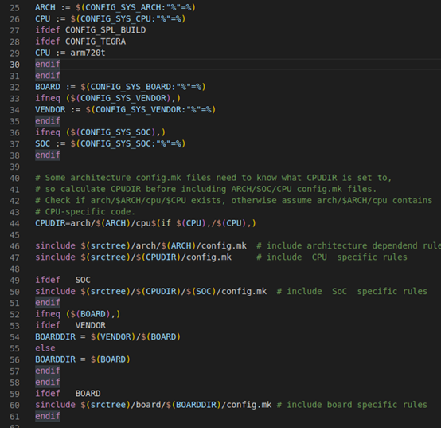Click 'CONFIG_SPL_BUILD' on line 27

click(x=105, y=30)
